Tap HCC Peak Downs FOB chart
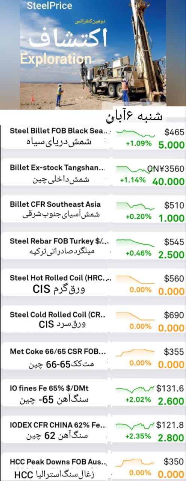 click(x=135, y=461)
